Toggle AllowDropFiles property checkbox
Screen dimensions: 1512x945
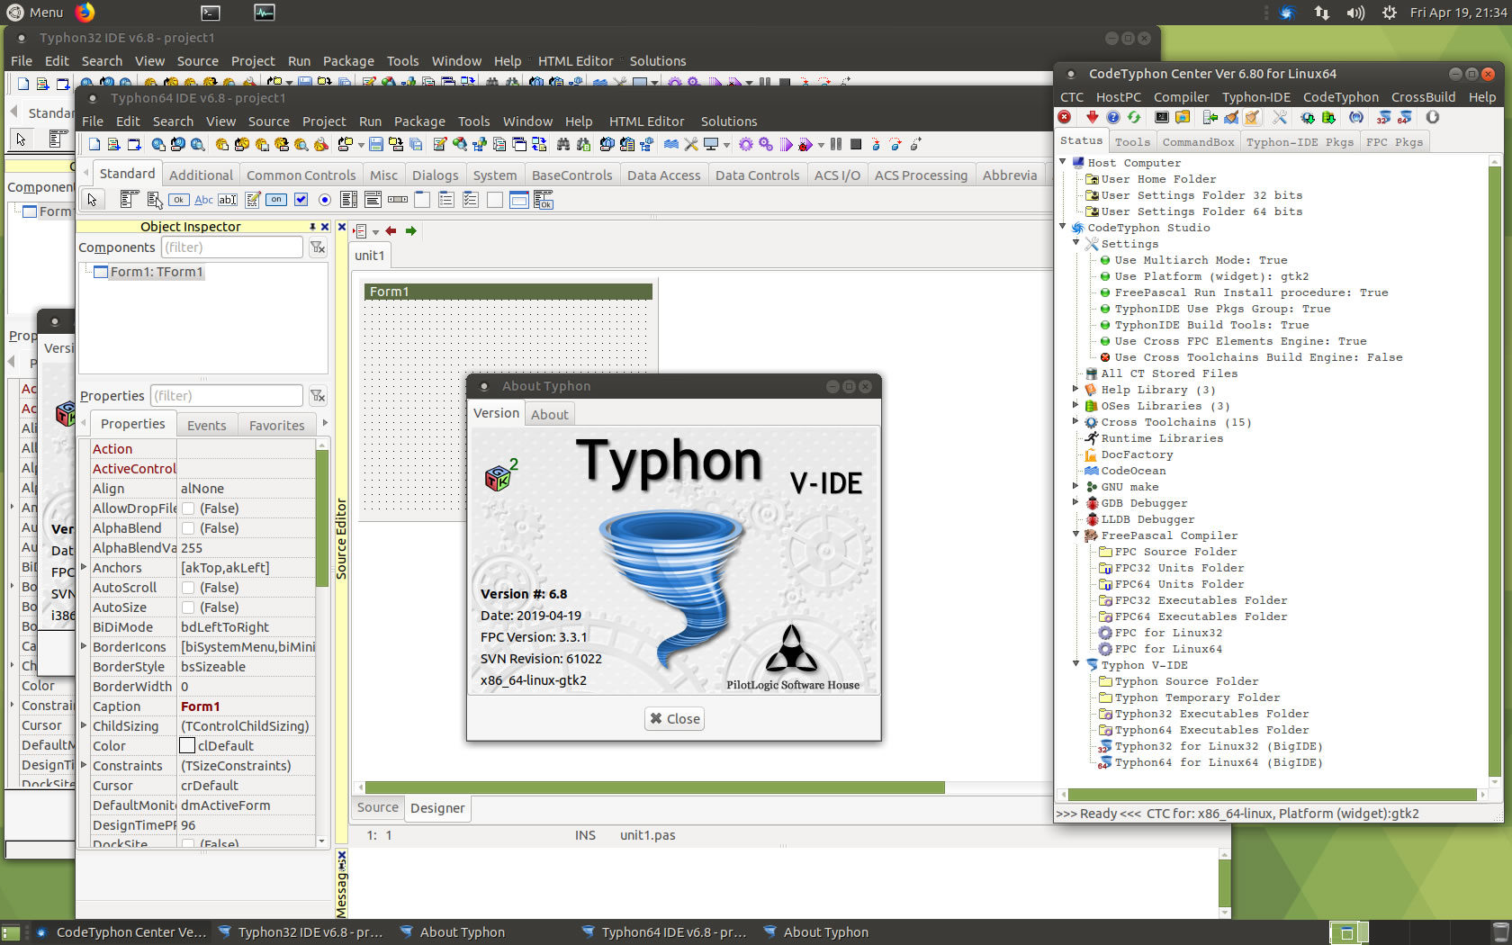click(x=188, y=508)
